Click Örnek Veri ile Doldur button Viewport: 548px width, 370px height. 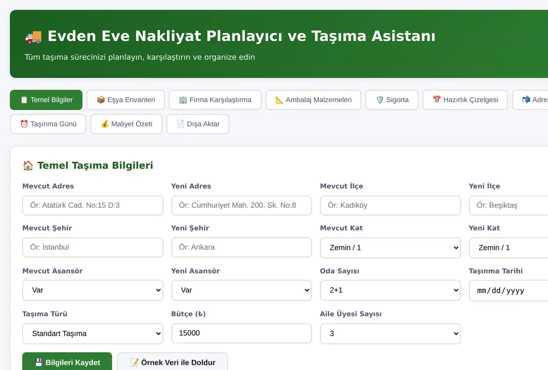(x=173, y=362)
